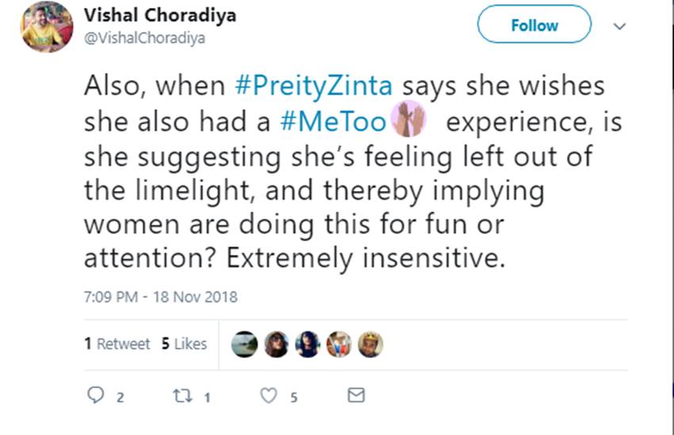This screenshot has width=674, height=435.
Task: Click the @VishalChoradiya handle
Action: [x=144, y=38]
